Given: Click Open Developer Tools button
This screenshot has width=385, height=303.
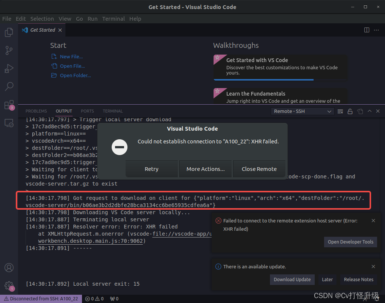Looking at the screenshot, I should pos(350,242).
